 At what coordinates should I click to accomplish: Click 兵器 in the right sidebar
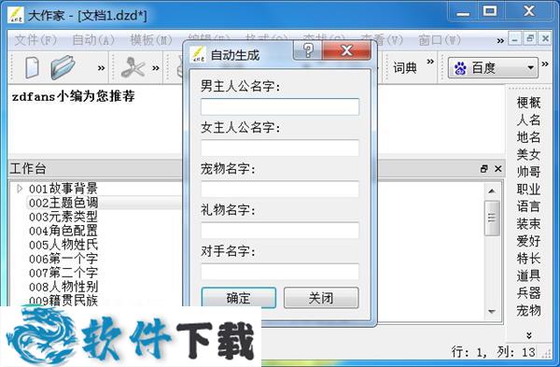click(528, 293)
